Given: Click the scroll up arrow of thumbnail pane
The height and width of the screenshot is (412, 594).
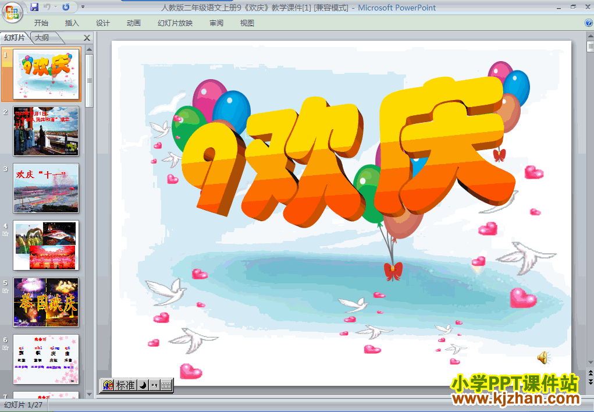Looking at the screenshot, I should 90,49.
